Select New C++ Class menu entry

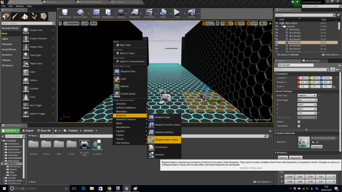click(130, 53)
